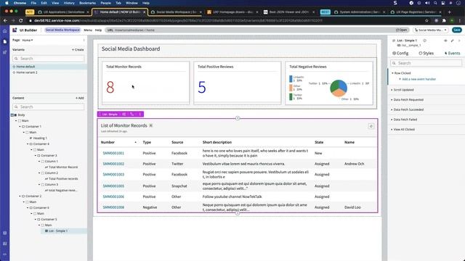The height and width of the screenshot is (261, 465).
Task: Open record SMM0001001 link
Action: [x=113, y=153]
